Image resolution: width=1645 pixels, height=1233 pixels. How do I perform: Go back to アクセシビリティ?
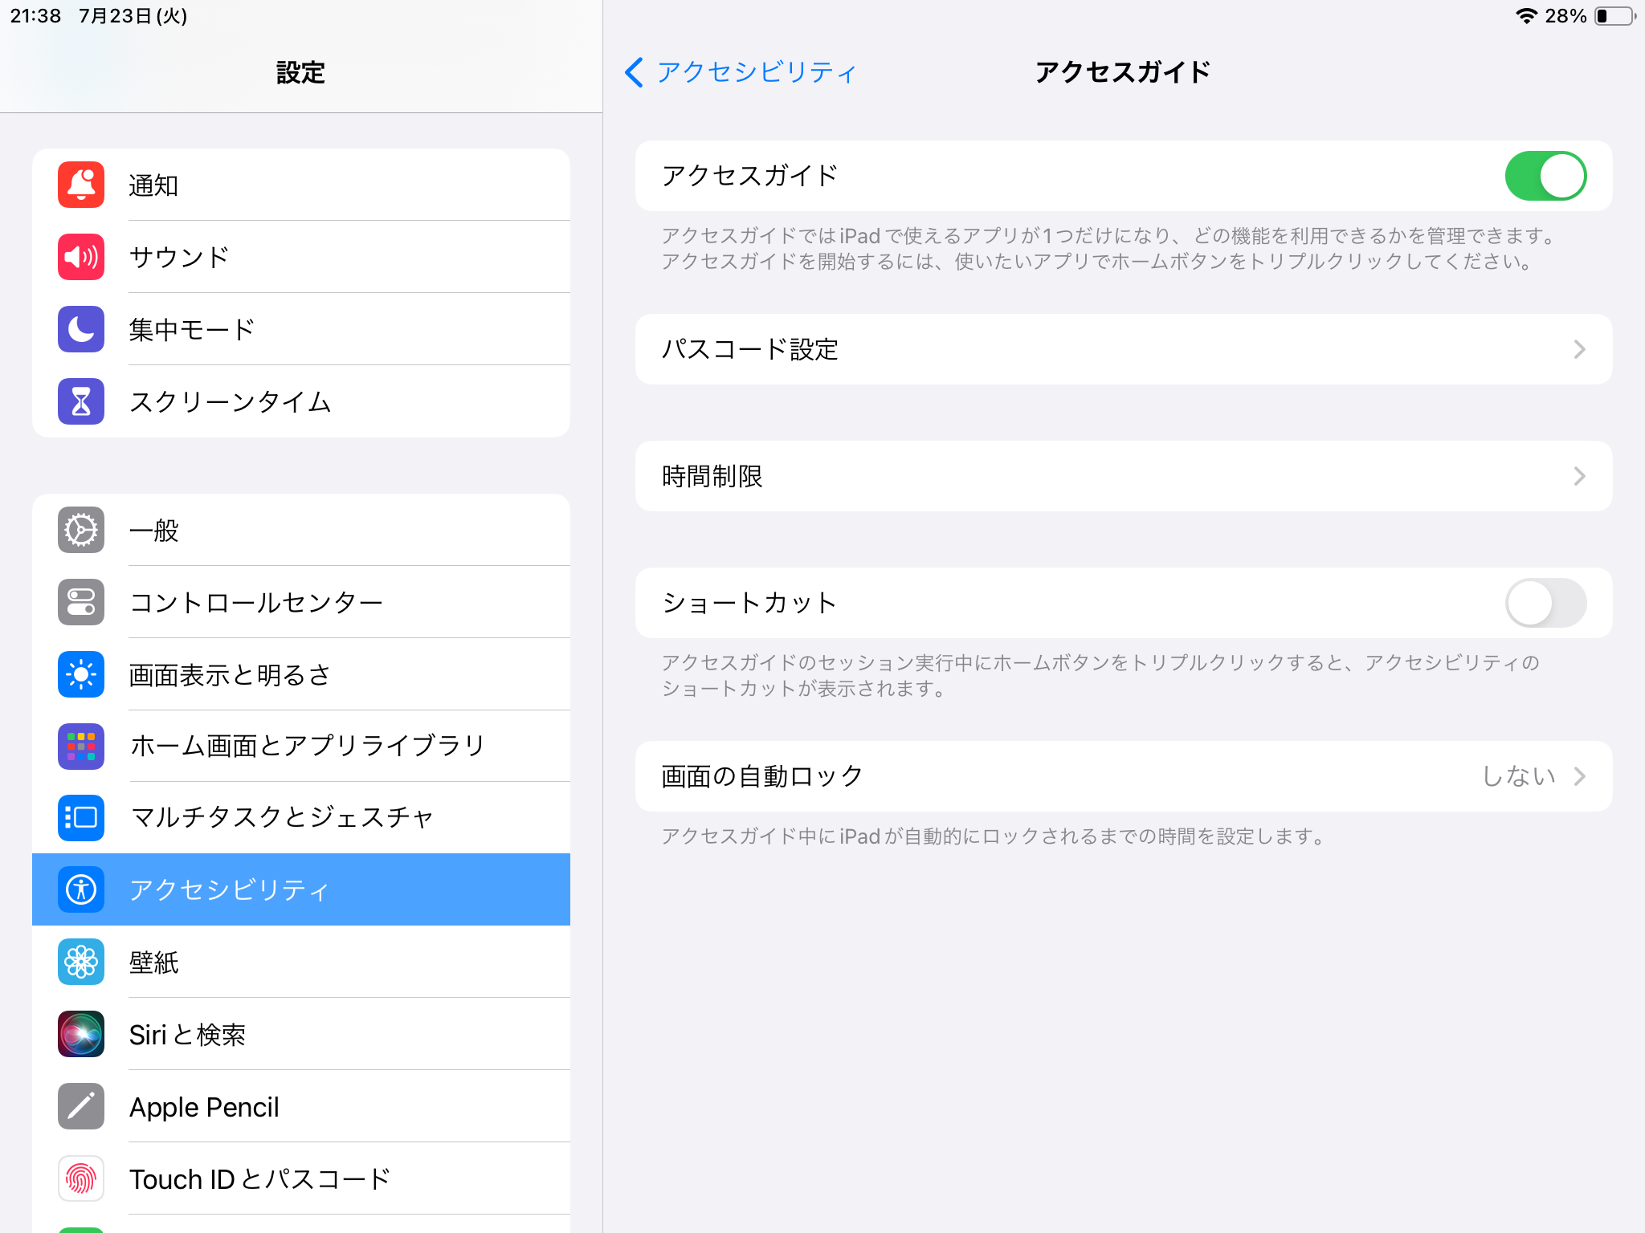click(741, 72)
